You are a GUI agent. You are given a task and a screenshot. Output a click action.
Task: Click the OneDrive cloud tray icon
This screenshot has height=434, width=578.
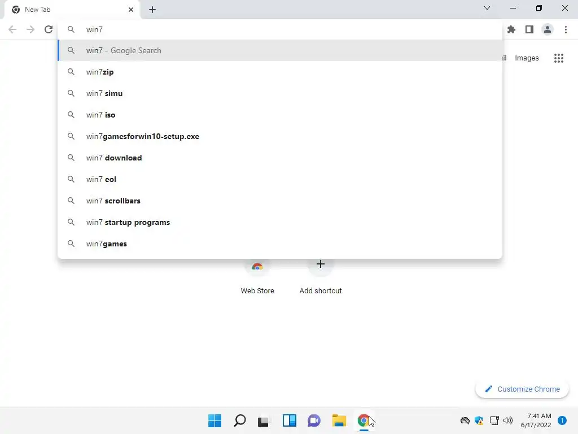[465, 420]
